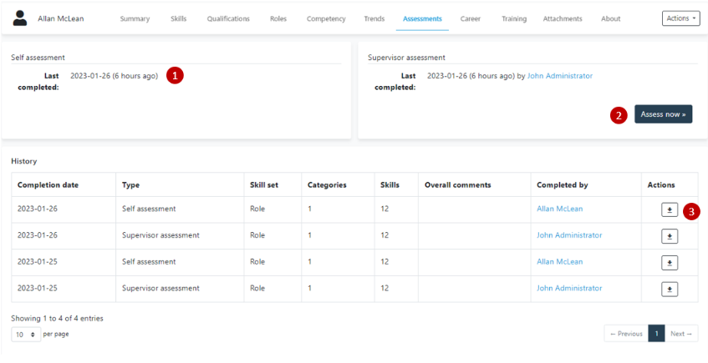Open the Actions dropdown menu
This screenshot has height=363, width=708.
(x=680, y=18)
